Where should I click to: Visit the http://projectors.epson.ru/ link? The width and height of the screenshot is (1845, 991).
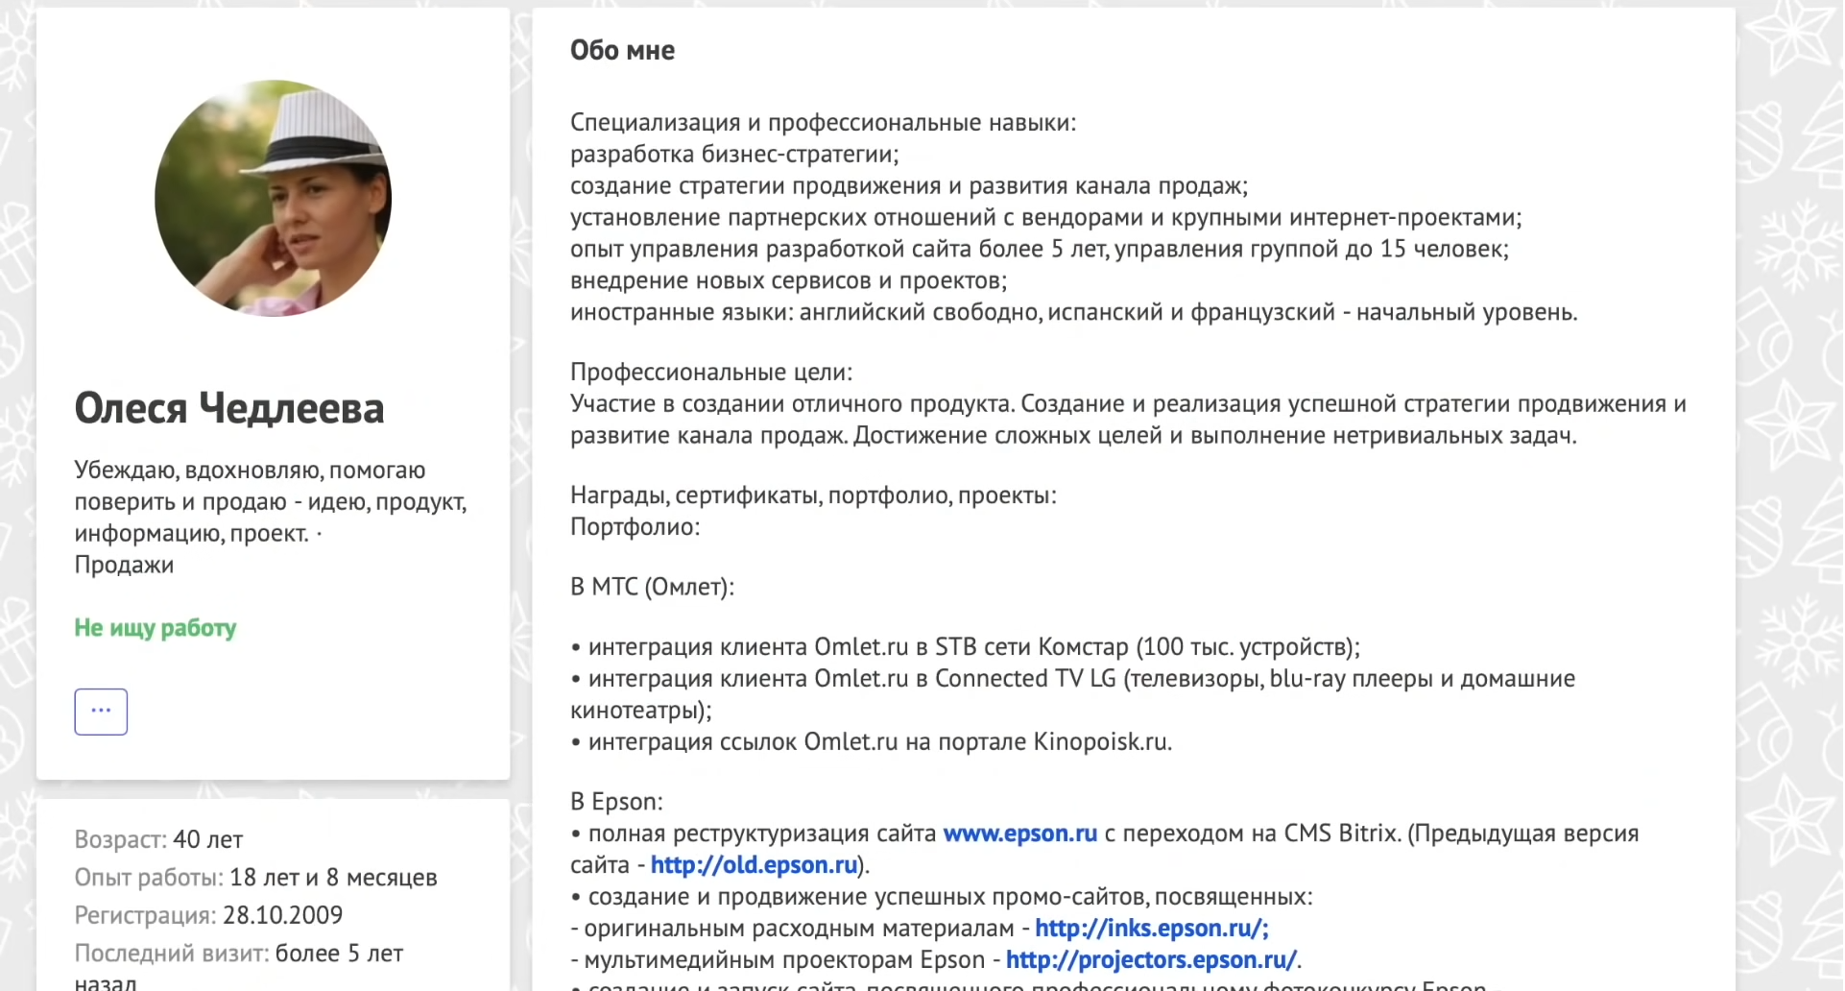[1151, 960]
